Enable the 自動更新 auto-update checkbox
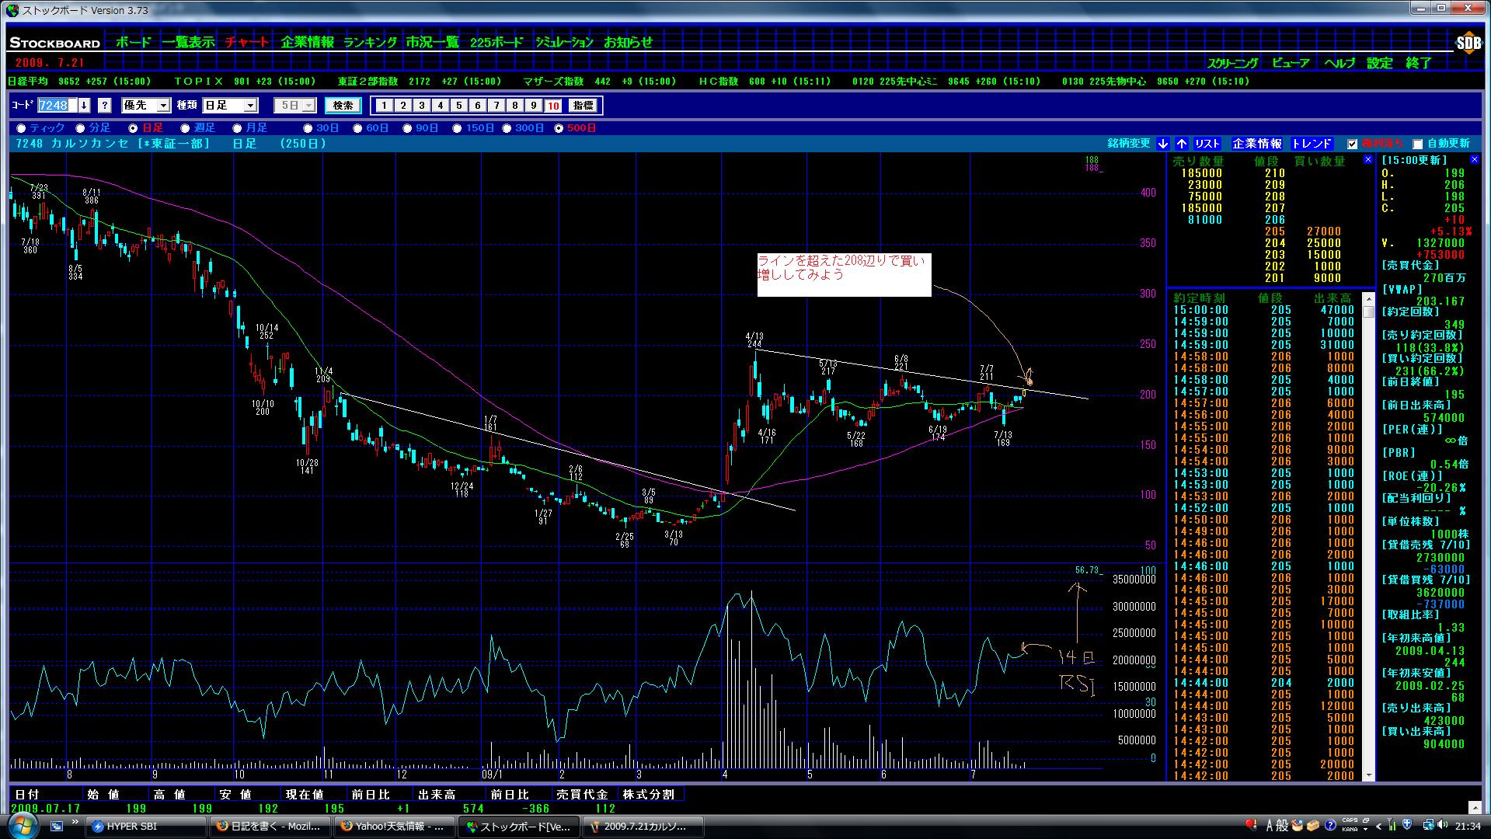The height and width of the screenshot is (839, 1491). point(1417,144)
